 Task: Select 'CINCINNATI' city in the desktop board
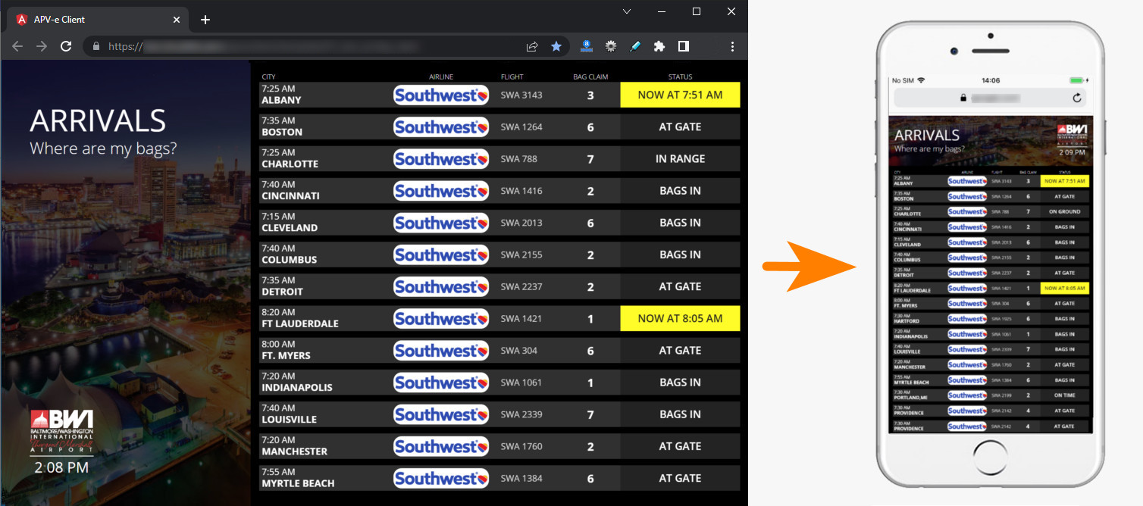pyautogui.click(x=290, y=195)
